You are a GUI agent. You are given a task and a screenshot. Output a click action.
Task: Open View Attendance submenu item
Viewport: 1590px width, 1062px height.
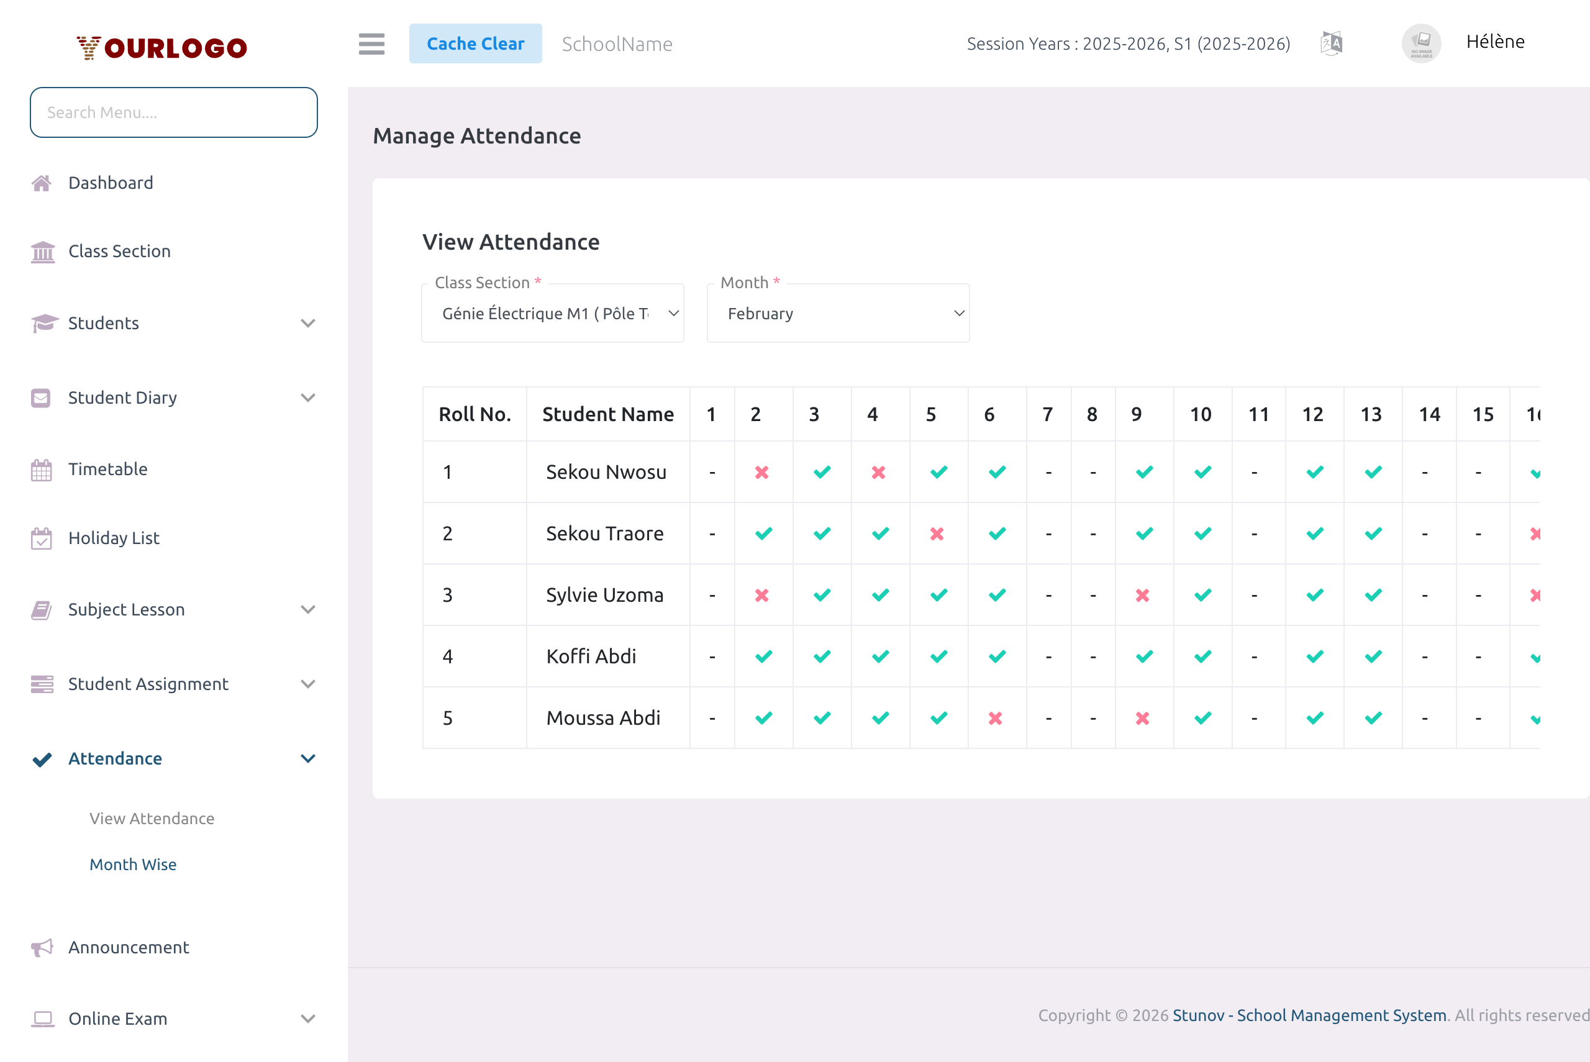click(x=152, y=818)
